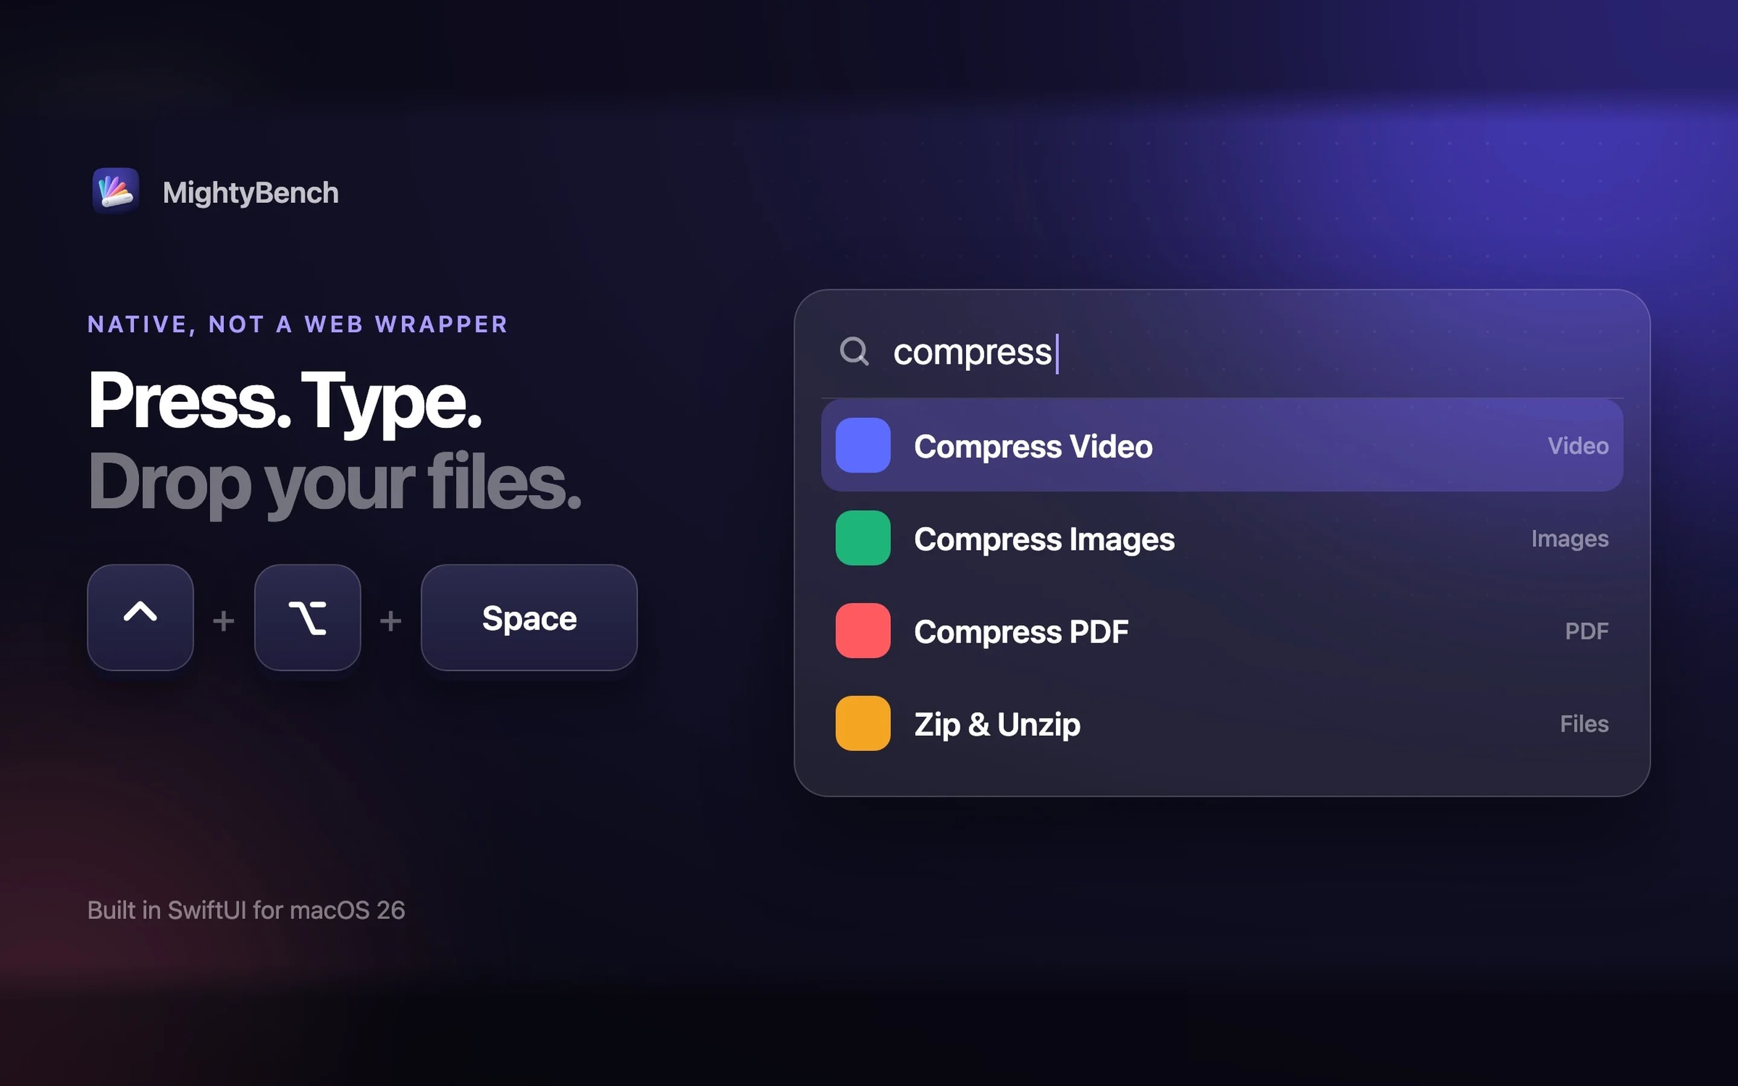This screenshot has height=1086, width=1738.
Task: Click the 'Files' category label
Action: pos(1584,724)
